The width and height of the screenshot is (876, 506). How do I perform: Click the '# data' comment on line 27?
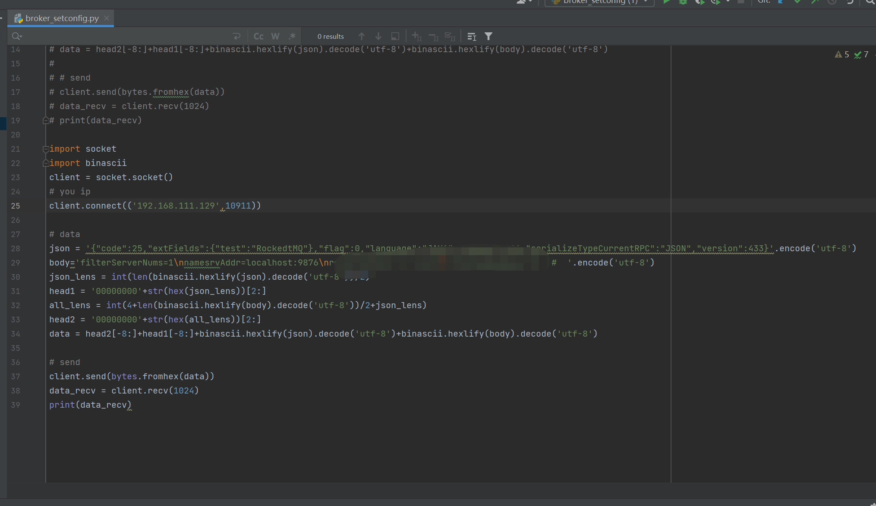pos(65,234)
